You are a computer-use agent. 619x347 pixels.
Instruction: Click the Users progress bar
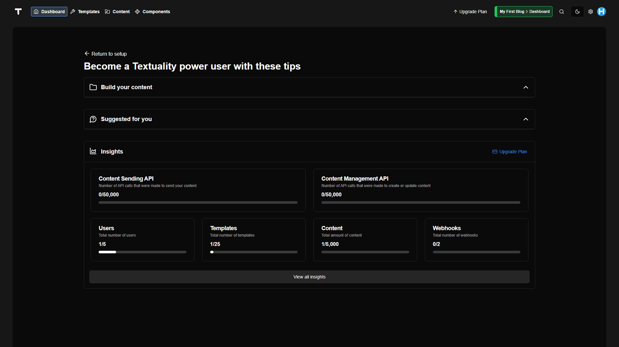(x=142, y=252)
